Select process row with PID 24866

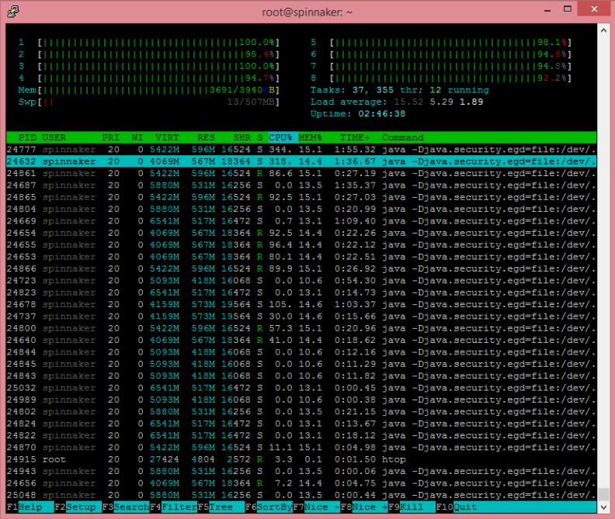[x=301, y=268]
